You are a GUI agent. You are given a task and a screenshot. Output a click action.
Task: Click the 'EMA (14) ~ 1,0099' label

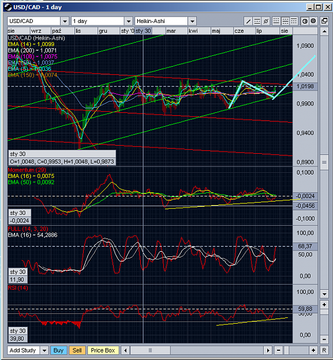click(31, 44)
